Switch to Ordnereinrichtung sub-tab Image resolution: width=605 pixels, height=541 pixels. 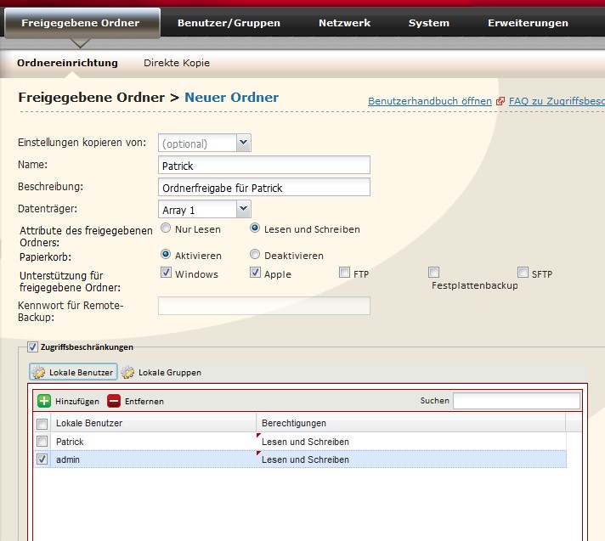67,63
